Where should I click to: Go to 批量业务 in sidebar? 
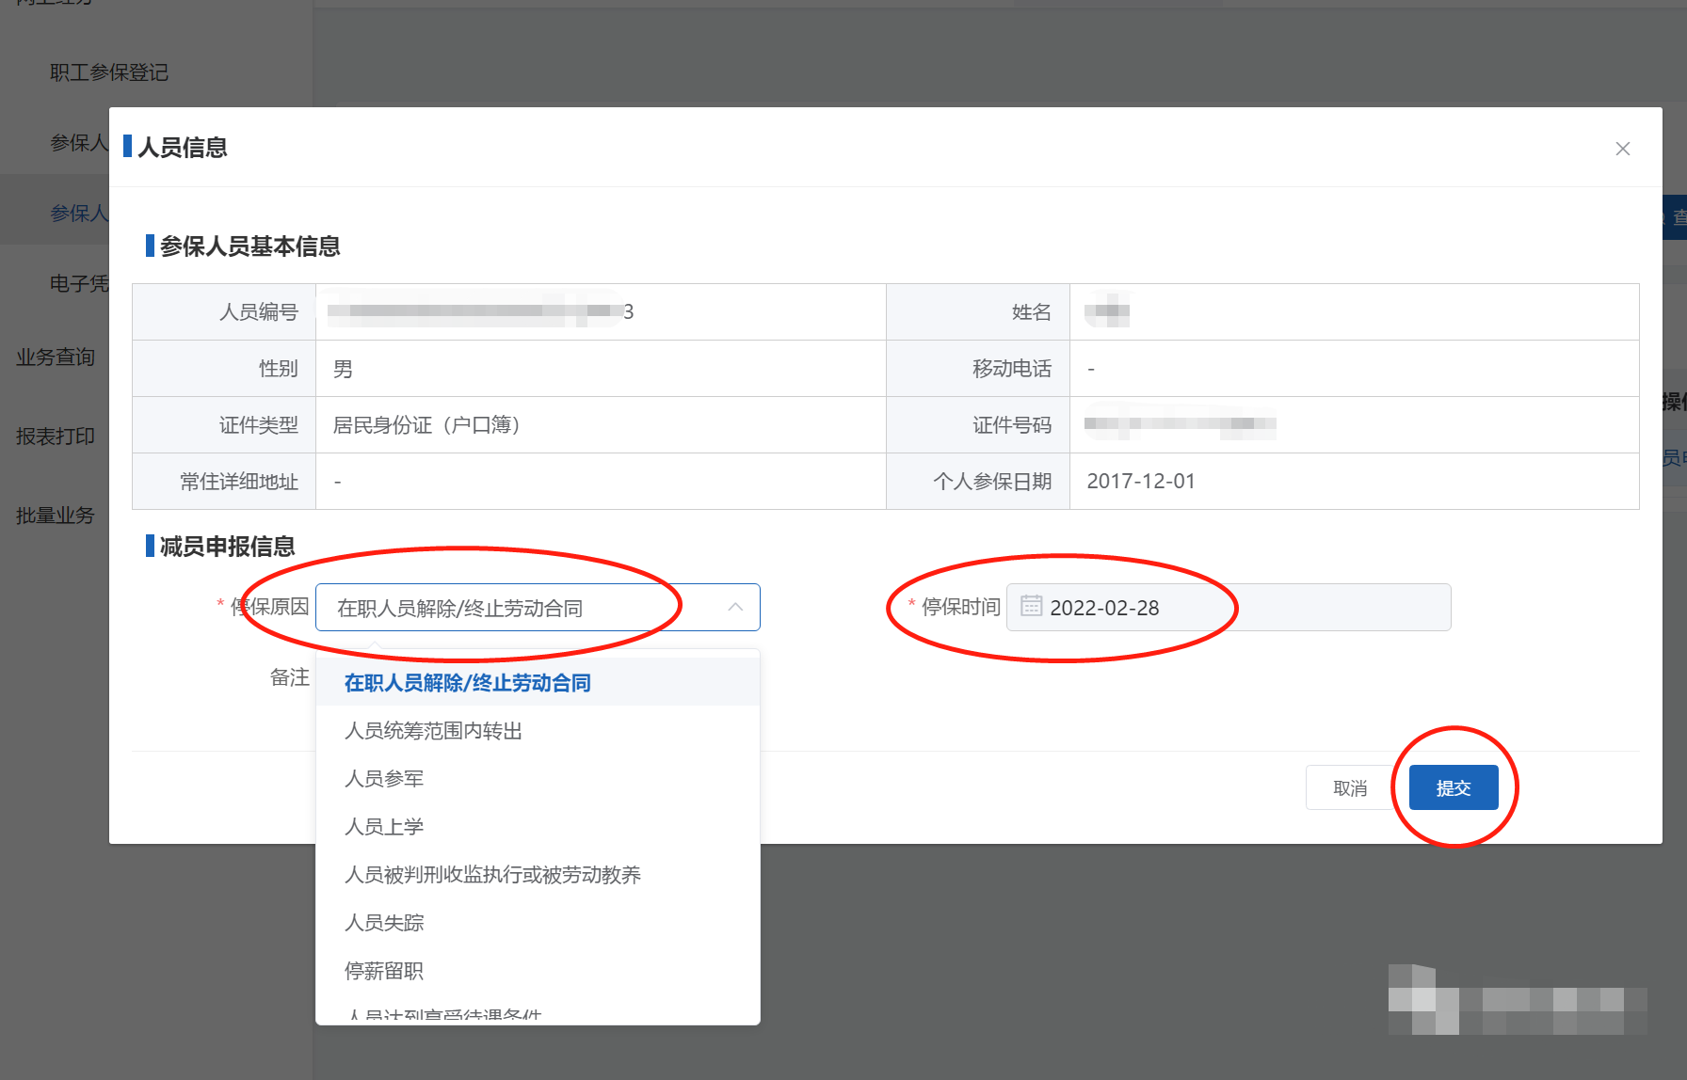(56, 516)
